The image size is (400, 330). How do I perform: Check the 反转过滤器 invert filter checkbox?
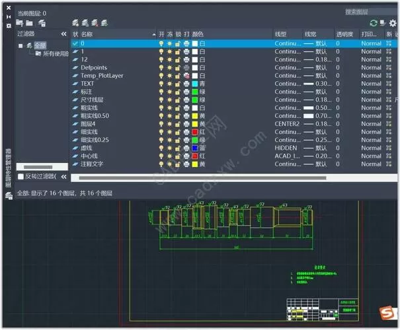point(20,176)
